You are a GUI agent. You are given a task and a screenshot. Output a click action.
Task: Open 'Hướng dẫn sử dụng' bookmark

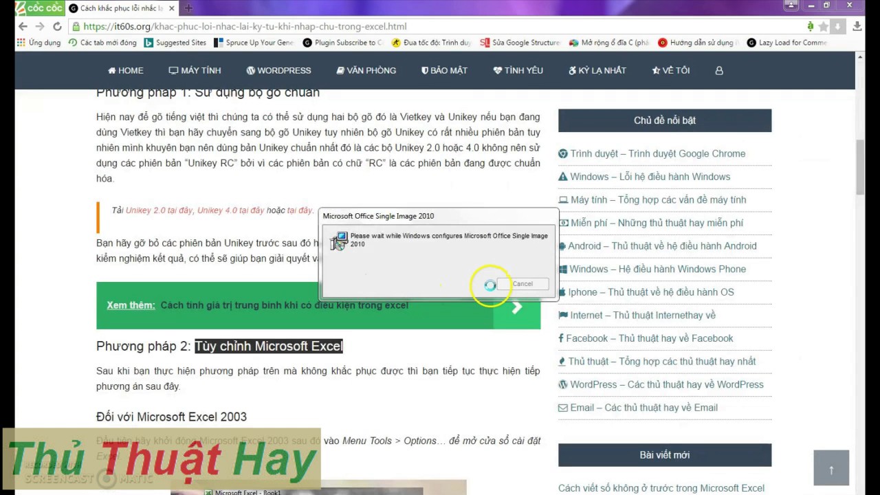coord(698,43)
